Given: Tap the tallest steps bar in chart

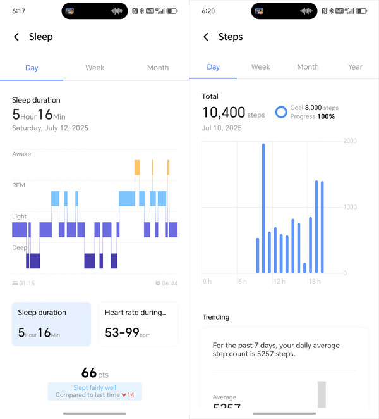Looking at the screenshot, I should point(263,208).
